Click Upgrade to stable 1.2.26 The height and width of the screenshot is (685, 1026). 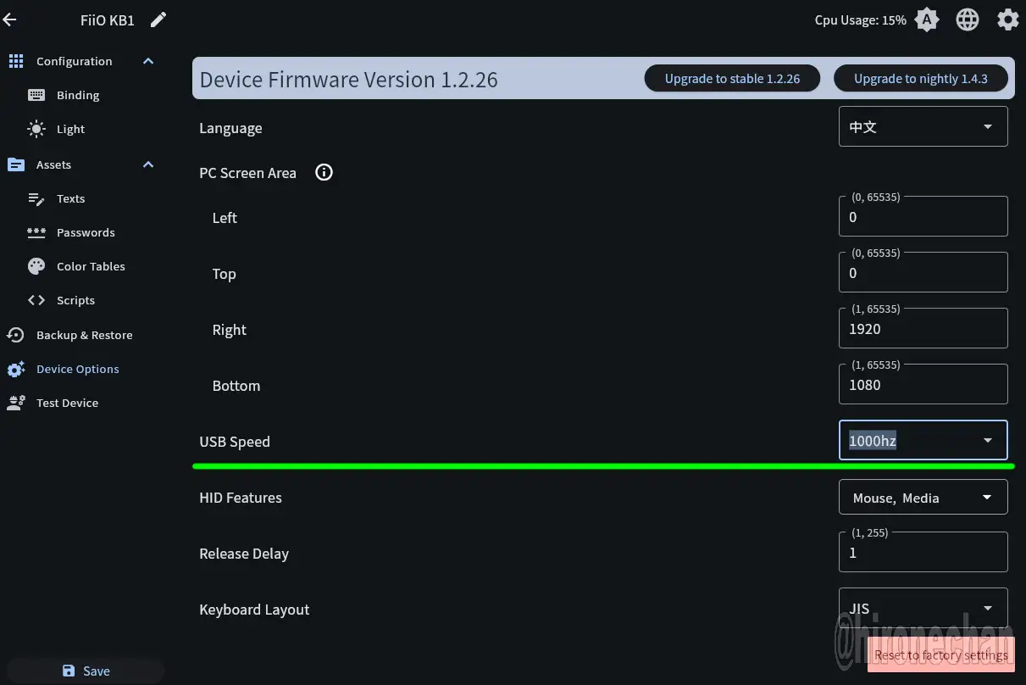coord(732,79)
